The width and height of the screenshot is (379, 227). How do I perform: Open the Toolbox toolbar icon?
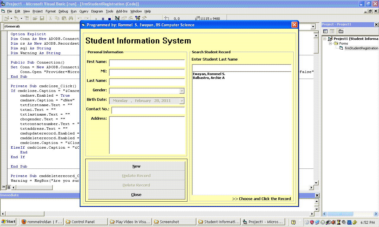tap(144, 18)
